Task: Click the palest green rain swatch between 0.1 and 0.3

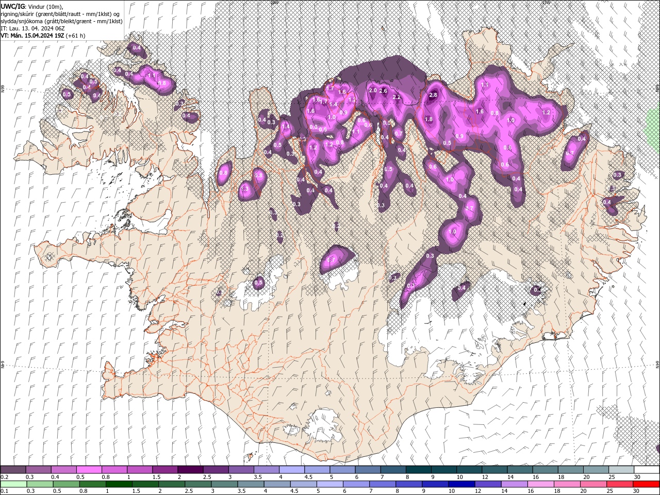Action: 14,484
